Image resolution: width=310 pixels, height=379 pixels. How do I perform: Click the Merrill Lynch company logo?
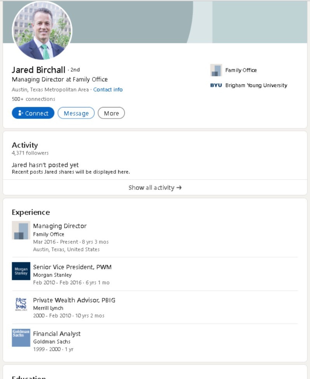21,305
